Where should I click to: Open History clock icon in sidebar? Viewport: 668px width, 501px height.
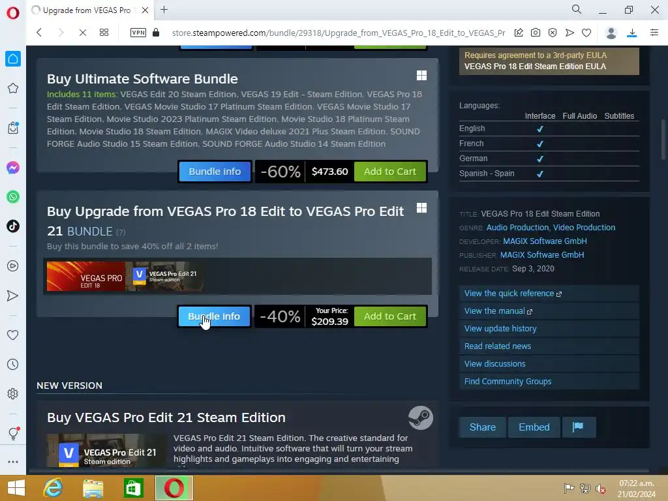coord(13,364)
